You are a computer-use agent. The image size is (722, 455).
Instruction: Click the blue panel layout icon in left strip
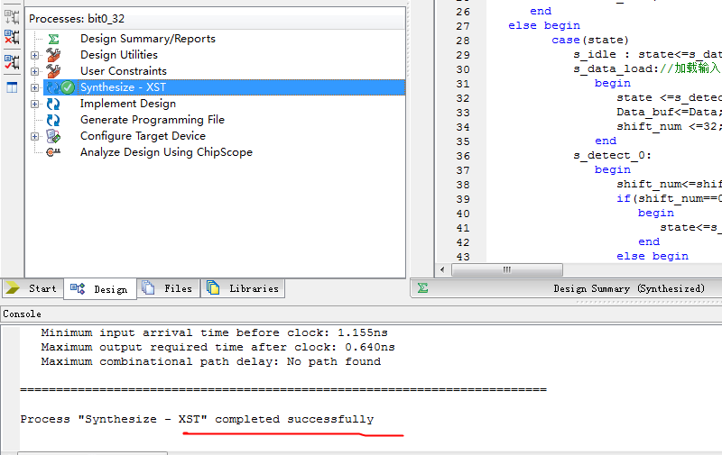point(12,87)
